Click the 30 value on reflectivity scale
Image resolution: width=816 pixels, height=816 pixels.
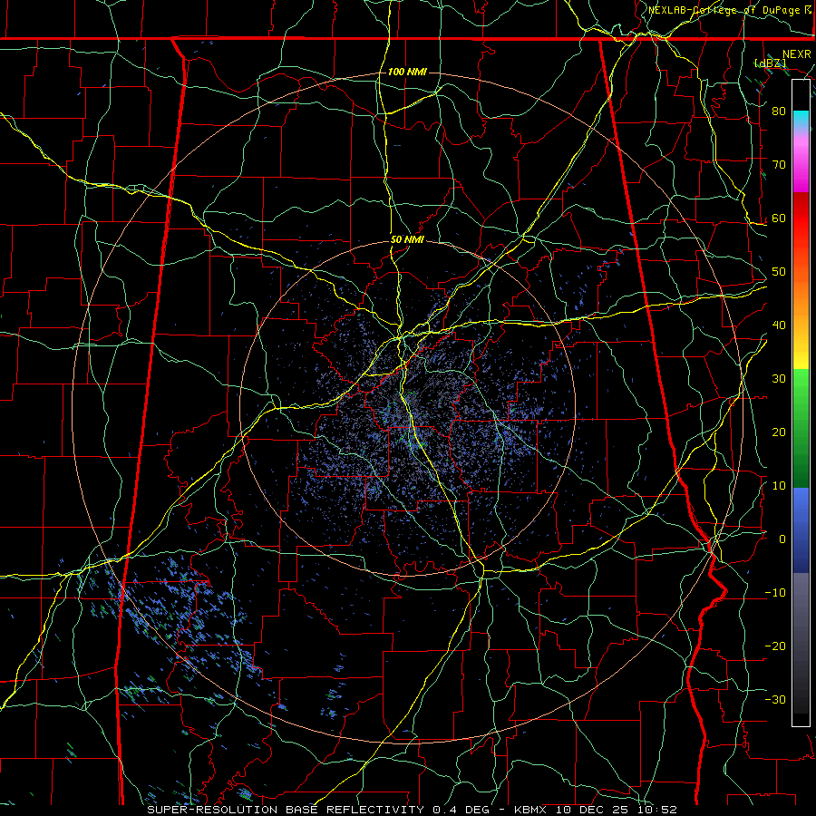pos(779,379)
